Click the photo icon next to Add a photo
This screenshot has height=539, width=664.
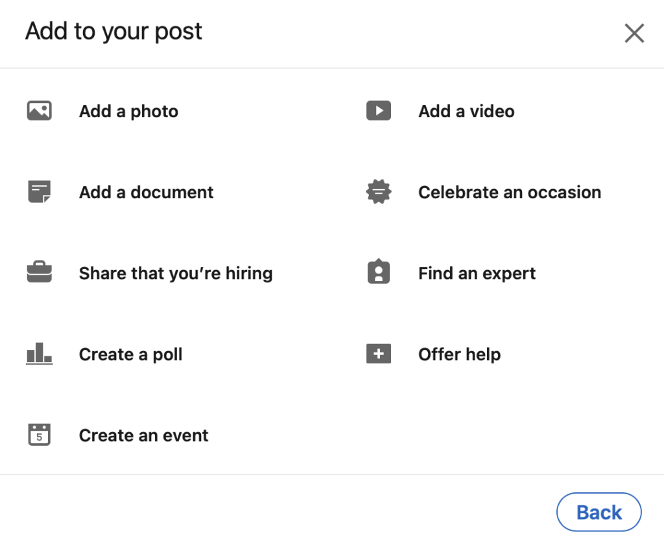point(39,111)
